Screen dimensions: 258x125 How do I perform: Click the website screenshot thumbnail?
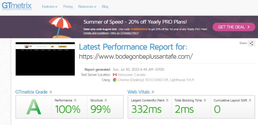pos(45,59)
